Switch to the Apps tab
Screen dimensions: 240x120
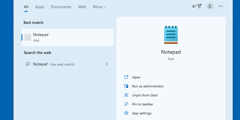click(40, 7)
